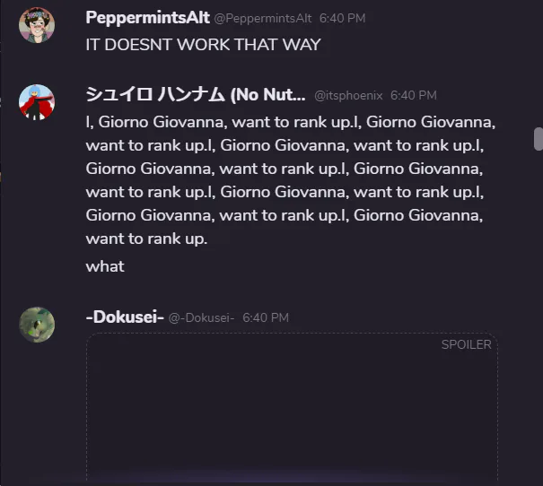Image resolution: width=543 pixels, height=486 pixels.
Task: Click the timestamp next to @-Dokusei-
Action: coord(266,318)
